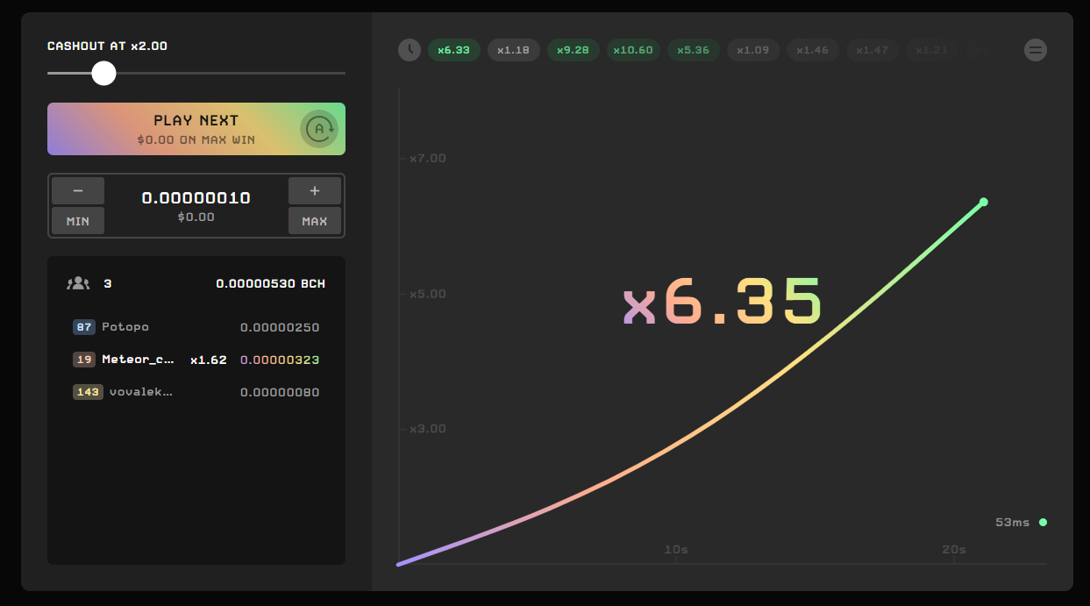This screenshot has width=1090, height=606.
Task: Click the end point of the multiplier curve
Action: coord(983,203)
